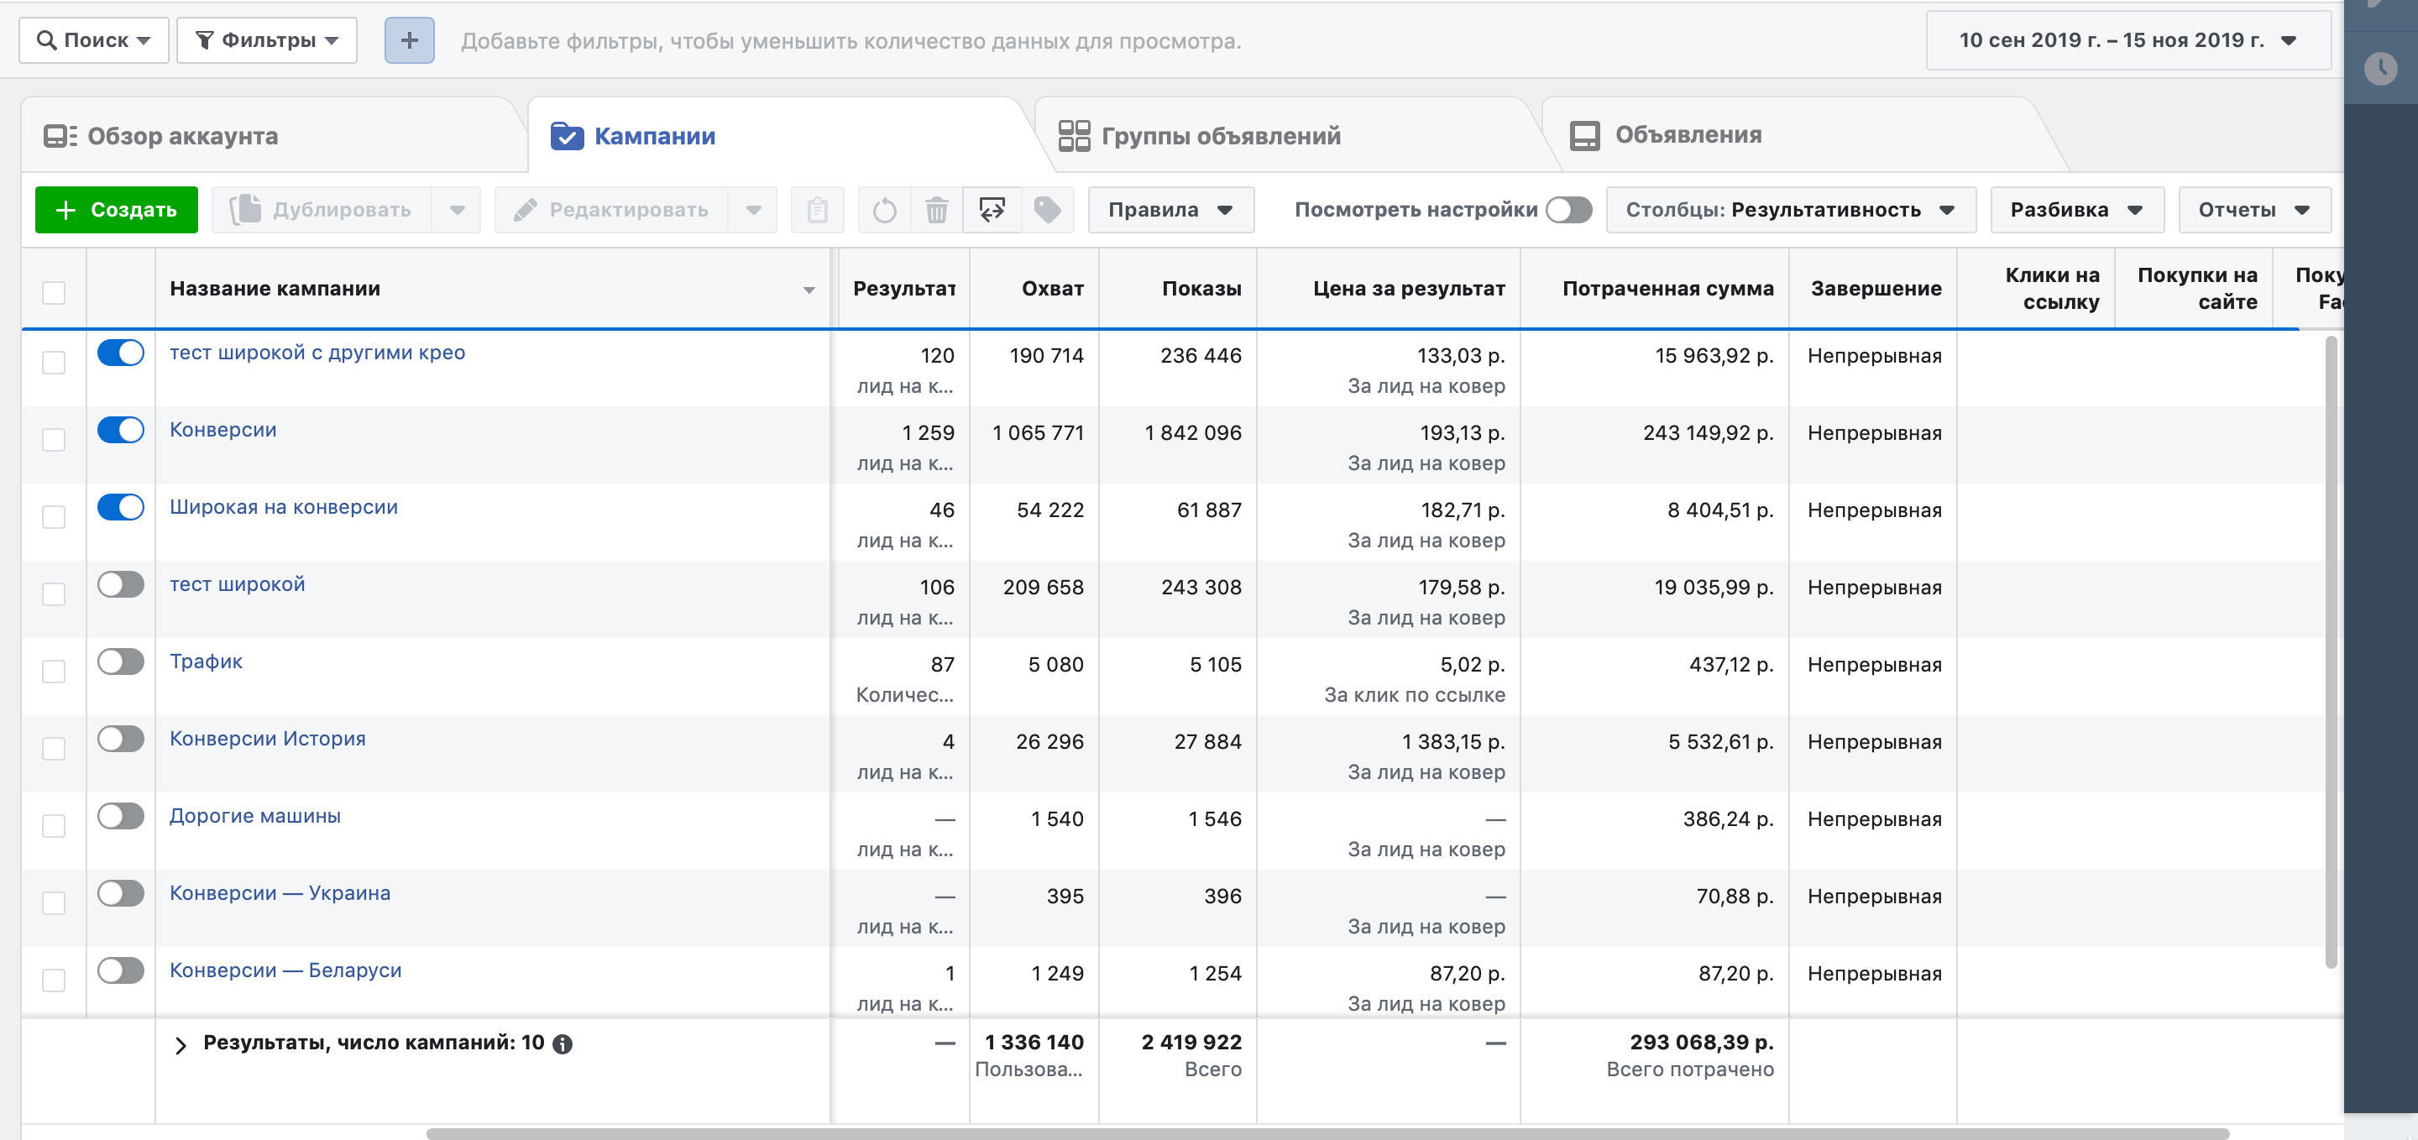Click the tag label icon
The image size is (2418, 1140).
point(1047,209)
